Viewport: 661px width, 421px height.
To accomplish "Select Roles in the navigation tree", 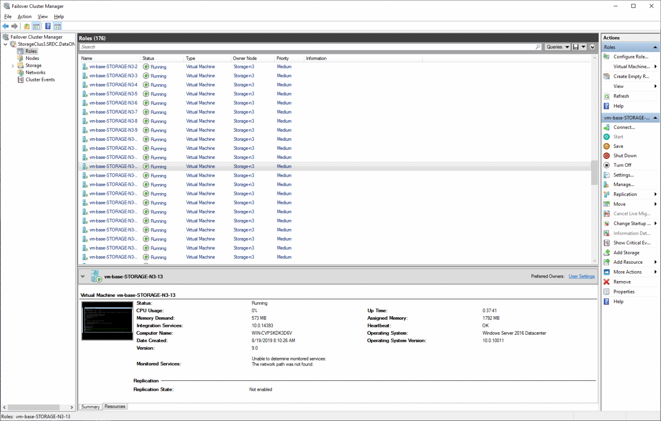I will pos(31,51).
